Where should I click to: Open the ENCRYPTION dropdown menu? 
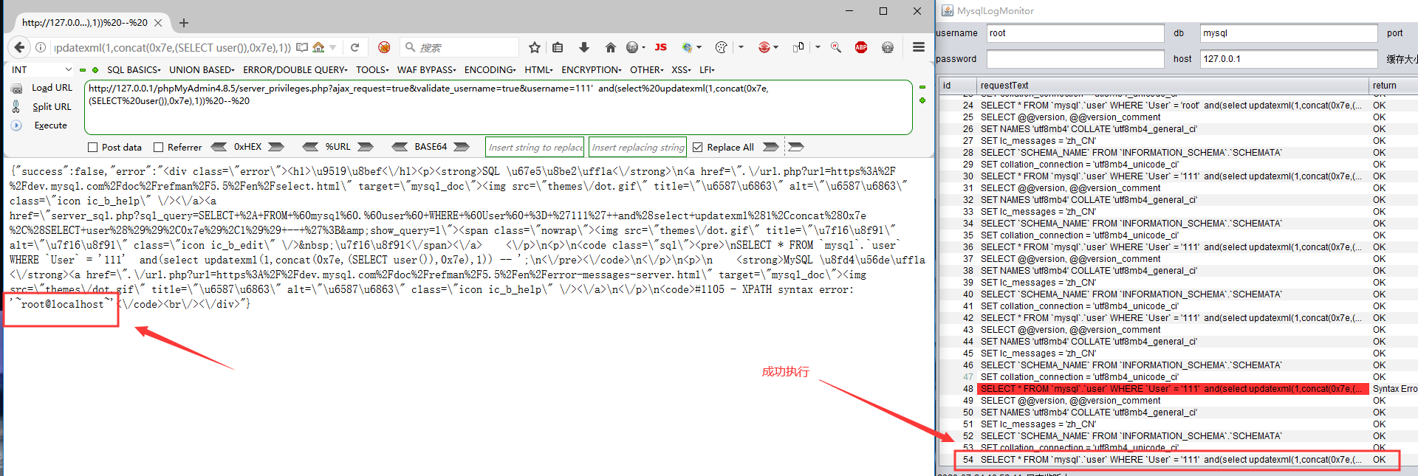click(x=592, y=70)
